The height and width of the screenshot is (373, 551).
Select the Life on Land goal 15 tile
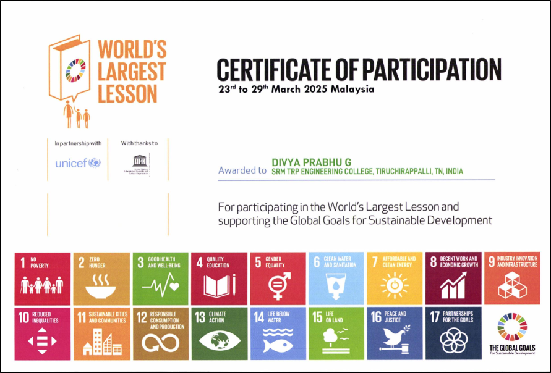tap(336, 333)
